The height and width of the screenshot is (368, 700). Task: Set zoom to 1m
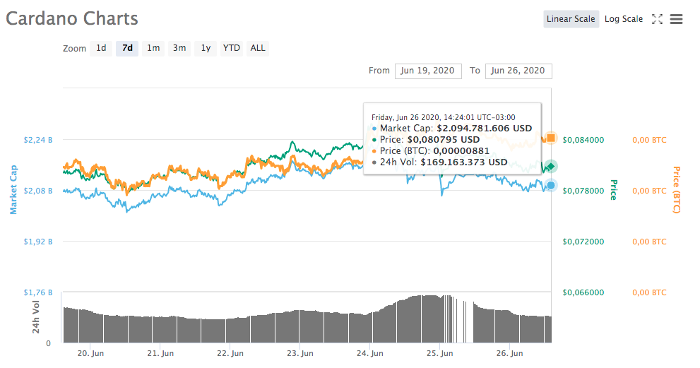point(153,48)
